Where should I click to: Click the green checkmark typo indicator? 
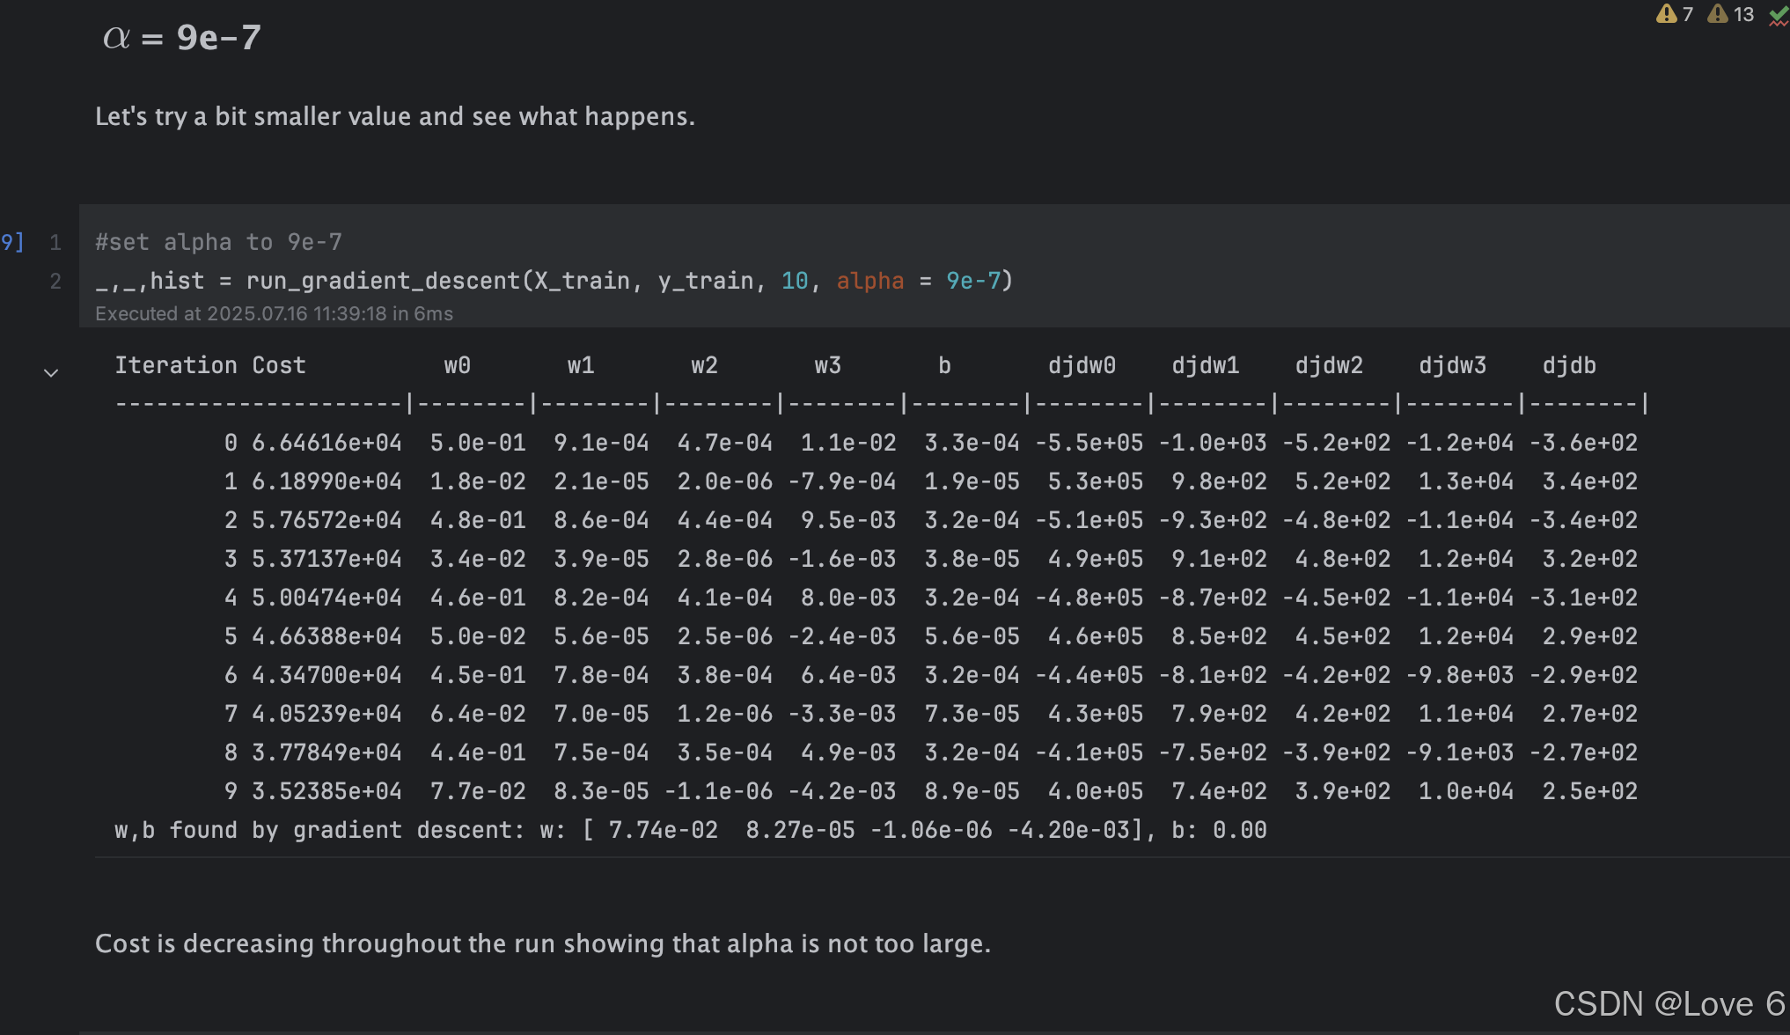coord(1779,16)
